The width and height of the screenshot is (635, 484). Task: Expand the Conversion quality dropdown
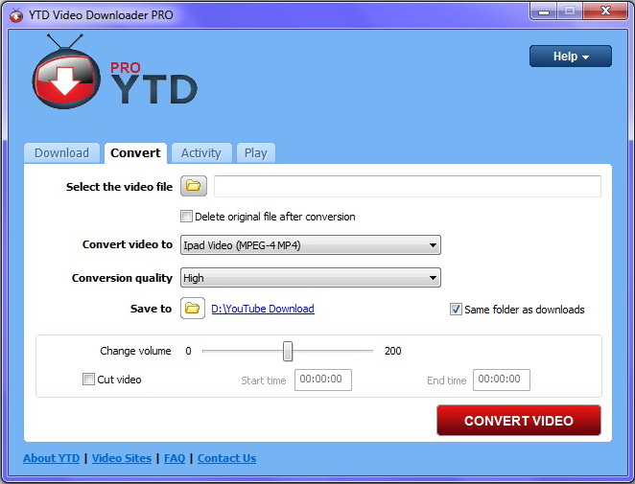pyautogui.click(x=311, y=278)
